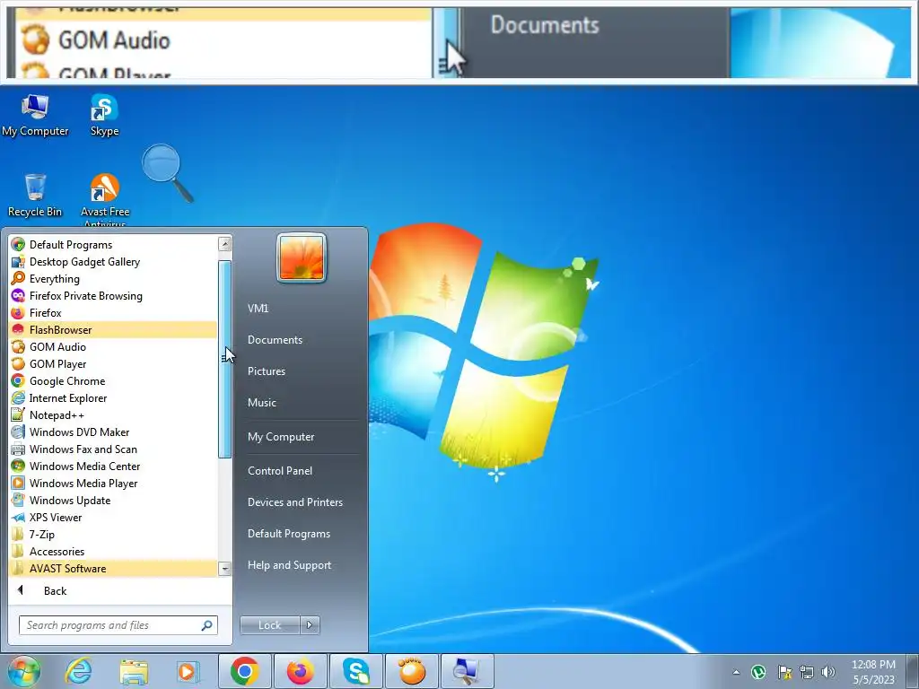
Task: Launch Windows DVD Maker
Action: click(x=113, y=432)
